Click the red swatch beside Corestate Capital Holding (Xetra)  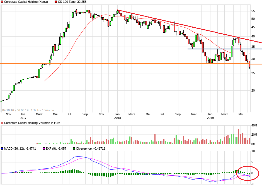[x=2, y=2]
